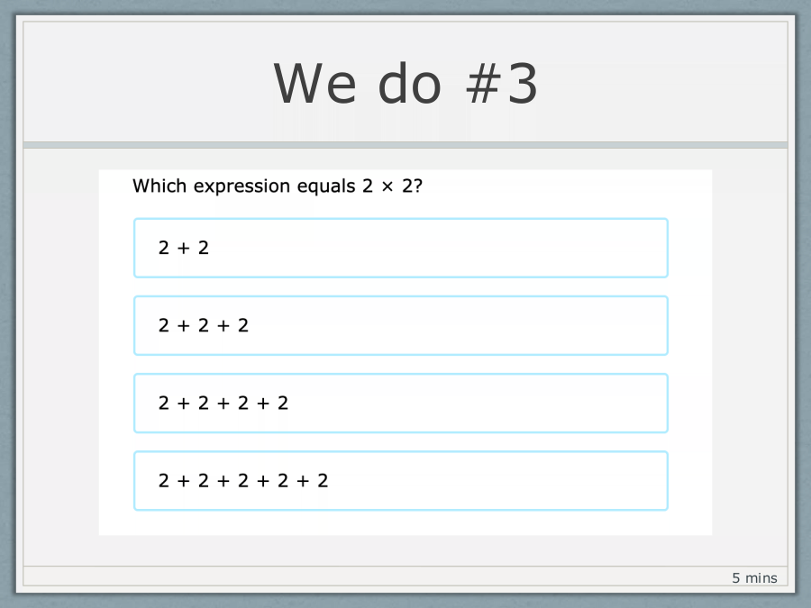Image resolution: width=811 pixels, height=608 pixels.
Task: Select the answer option "2 + 2"
Action: pos(401,249)
